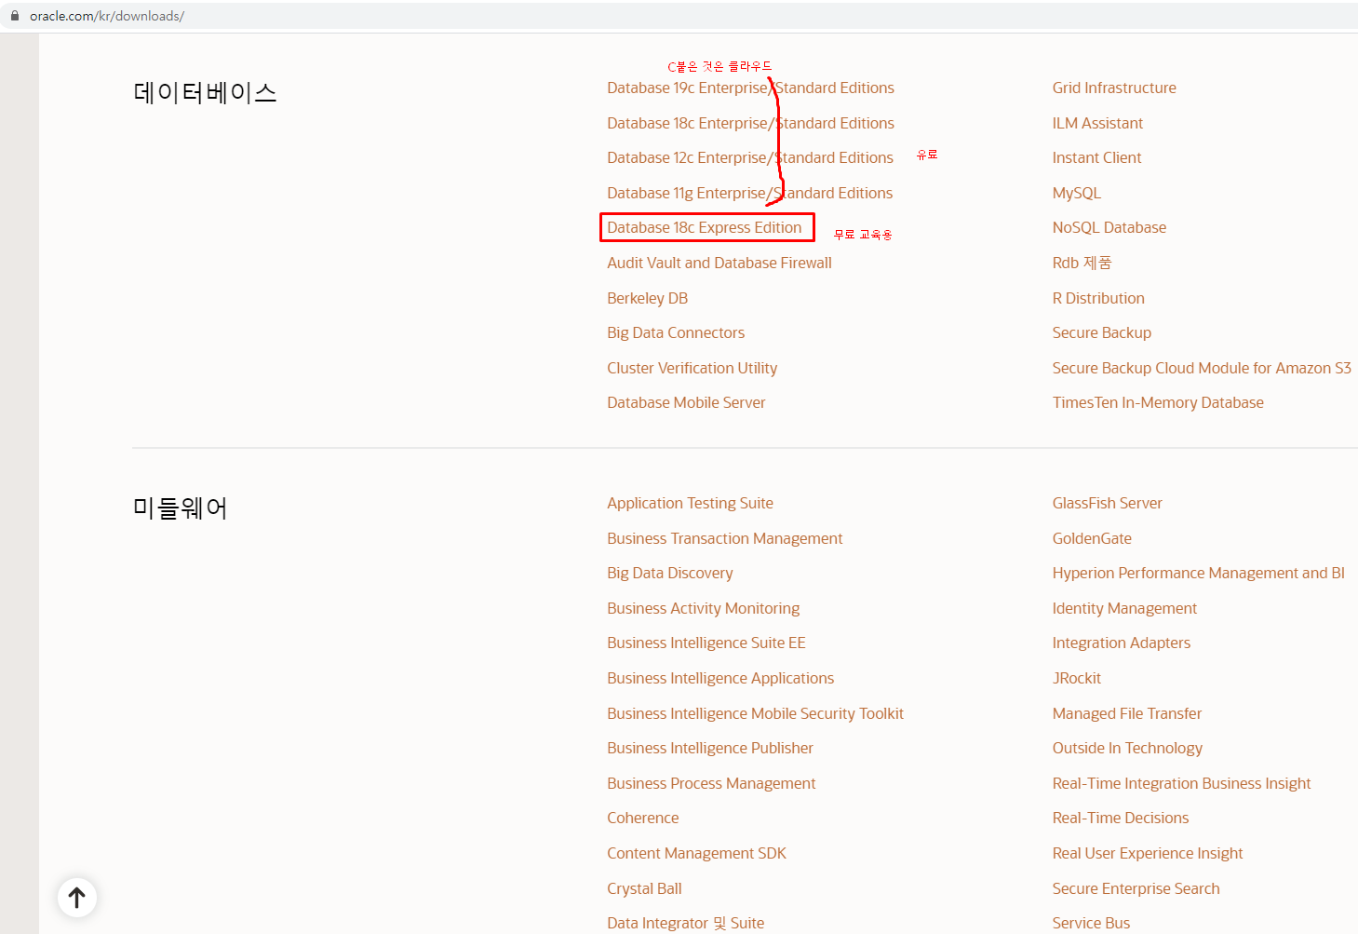Click the lock icon in address bar
The image size is (1358, 934).
(x=15, y=16)
